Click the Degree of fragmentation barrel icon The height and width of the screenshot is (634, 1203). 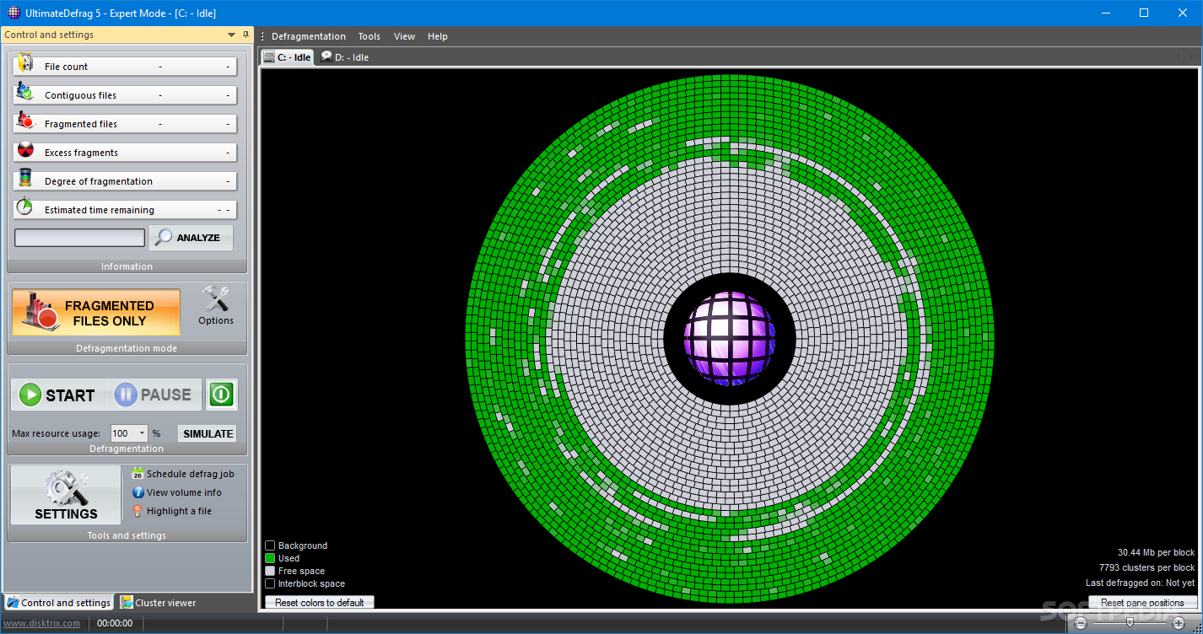point(24,179)
